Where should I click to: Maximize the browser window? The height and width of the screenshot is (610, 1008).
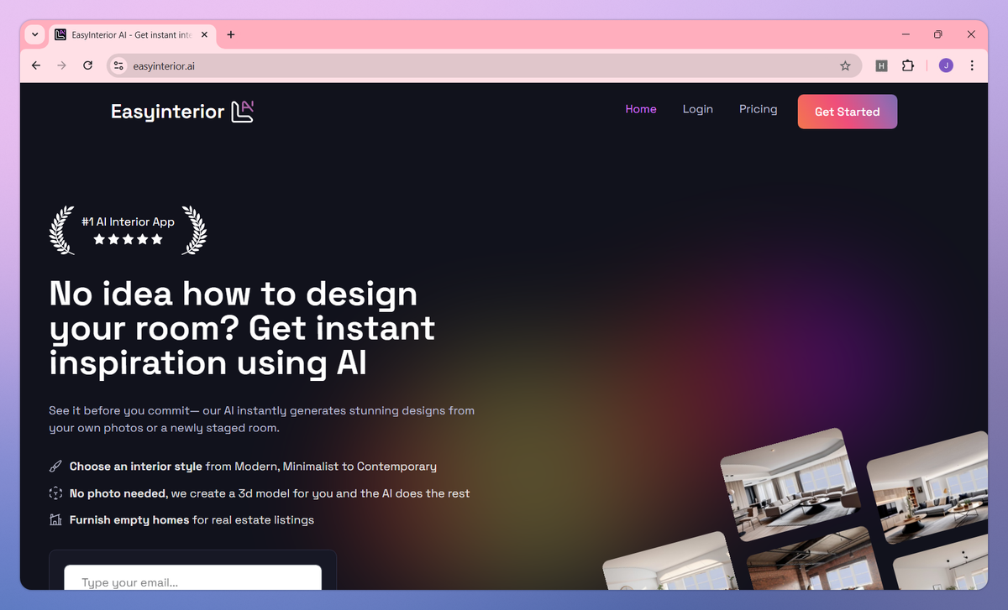(x=938, y=34)
